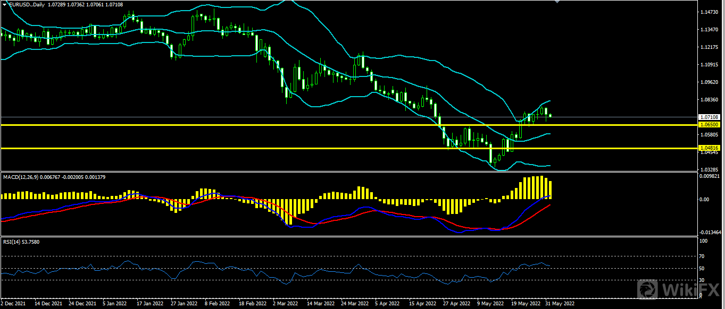
Task: Click the chart shift triangle marker at top
Action: pos(557,2)
